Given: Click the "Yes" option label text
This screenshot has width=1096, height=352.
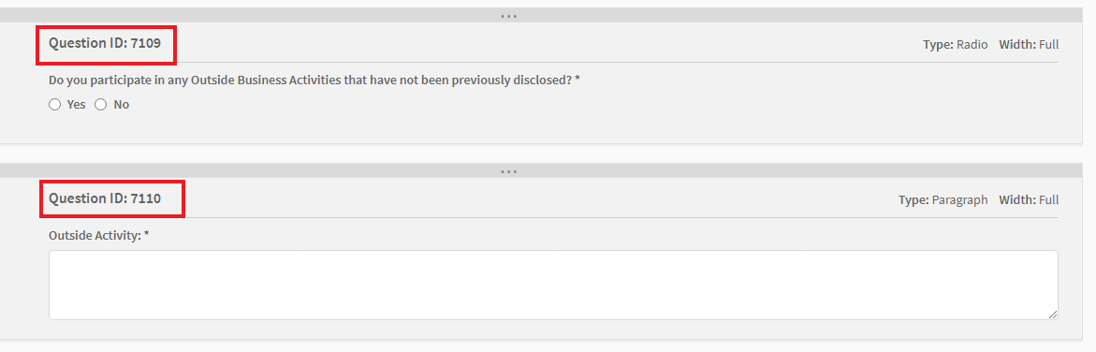Looking at the screenshot, I should pyautogui.click(x=76, y=104).
